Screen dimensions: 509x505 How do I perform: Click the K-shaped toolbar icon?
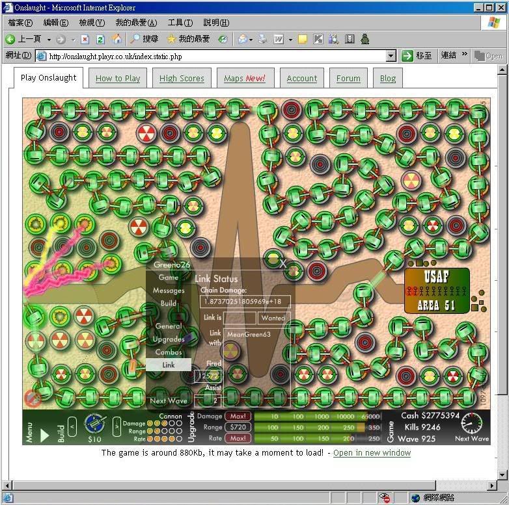pyautogui.click(x=318, y=39)
